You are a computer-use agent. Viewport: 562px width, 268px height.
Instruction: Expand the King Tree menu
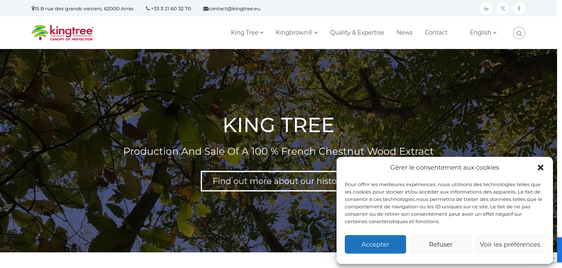[x=247, y=33]
